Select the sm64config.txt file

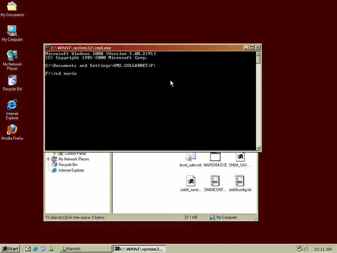click(x=240, y=183)
